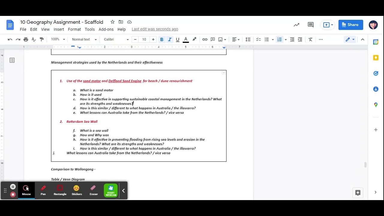
Task: Star the document title
Action: point(112,22)
